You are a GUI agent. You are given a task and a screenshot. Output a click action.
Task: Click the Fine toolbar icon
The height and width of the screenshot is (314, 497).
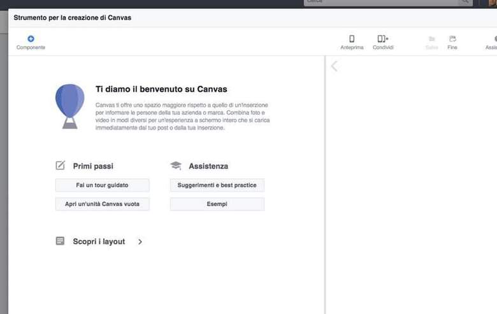click(452, 39)
